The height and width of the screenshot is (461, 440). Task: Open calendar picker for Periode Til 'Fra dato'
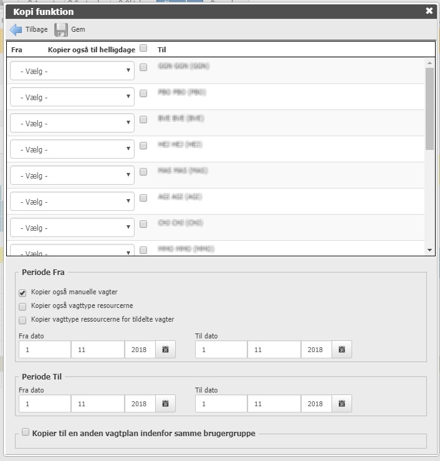tap(165, 404)
